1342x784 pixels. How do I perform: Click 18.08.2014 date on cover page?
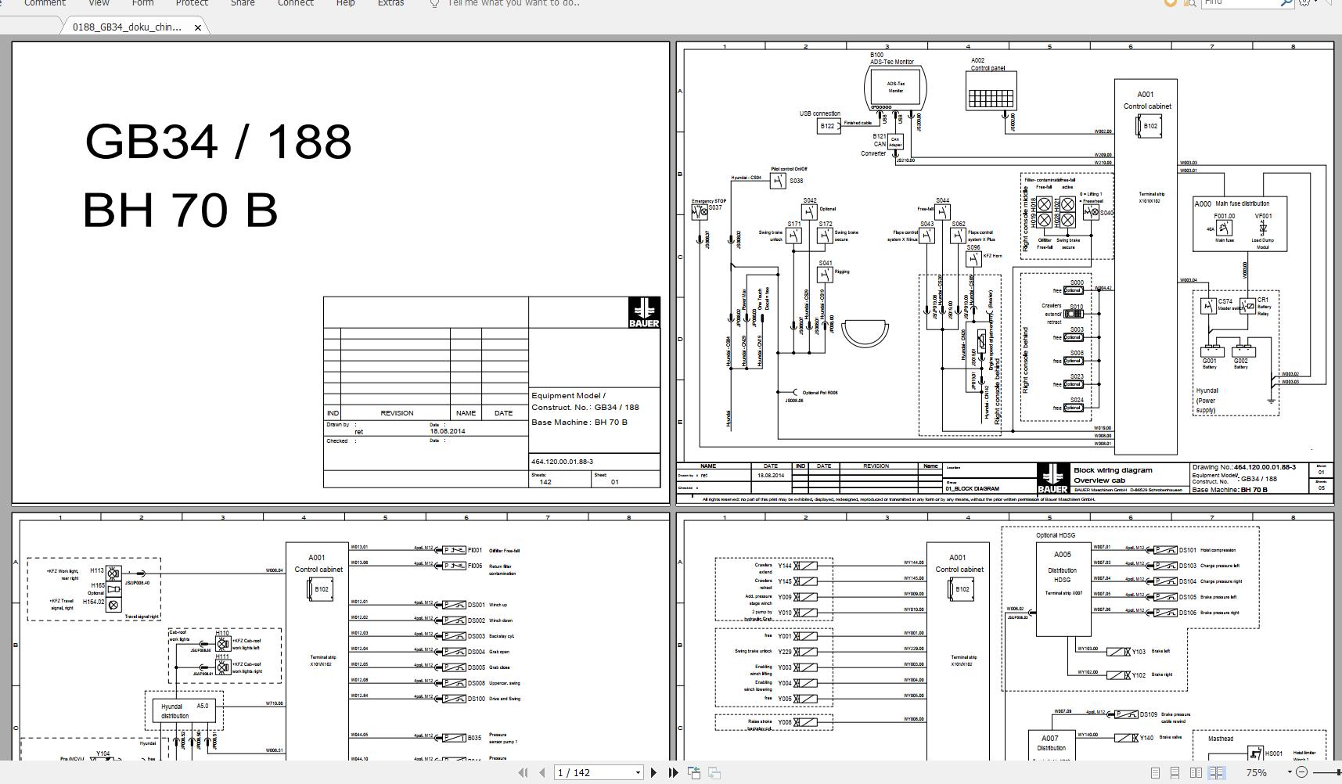point(448,431)
